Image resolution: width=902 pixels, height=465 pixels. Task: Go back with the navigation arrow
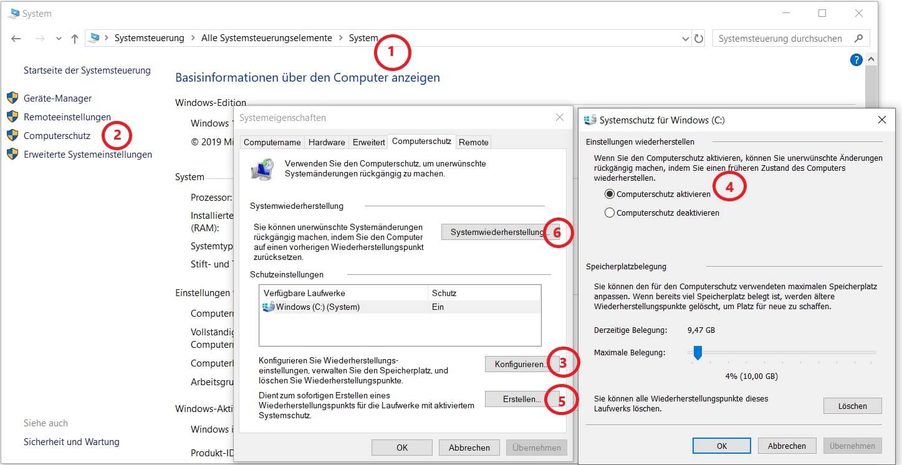click(17, 39)
